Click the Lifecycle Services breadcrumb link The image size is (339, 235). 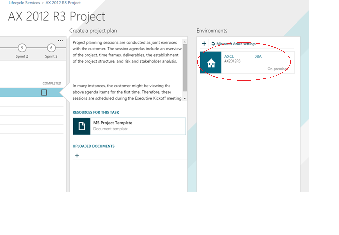pos(24,3)
